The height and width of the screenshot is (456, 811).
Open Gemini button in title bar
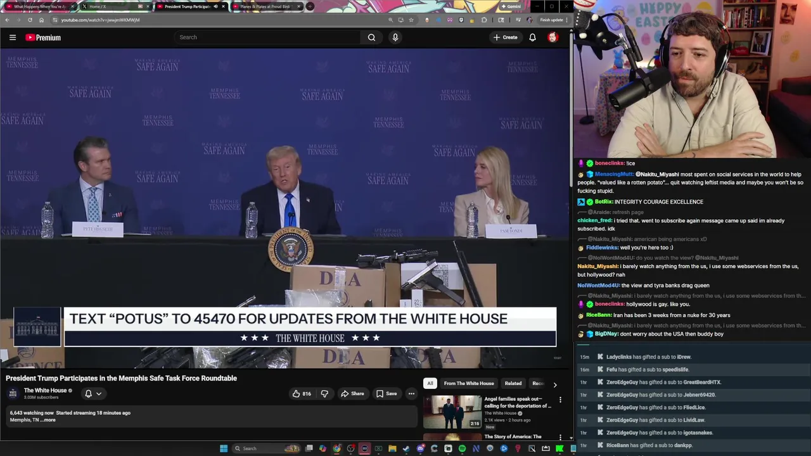[511, 6]
